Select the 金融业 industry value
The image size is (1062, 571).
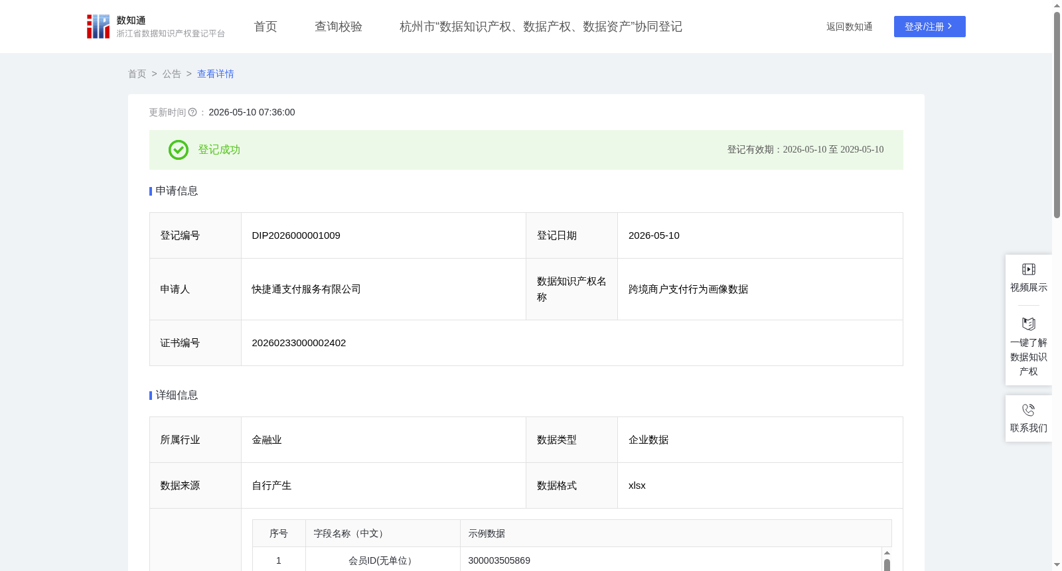[267, 440]
